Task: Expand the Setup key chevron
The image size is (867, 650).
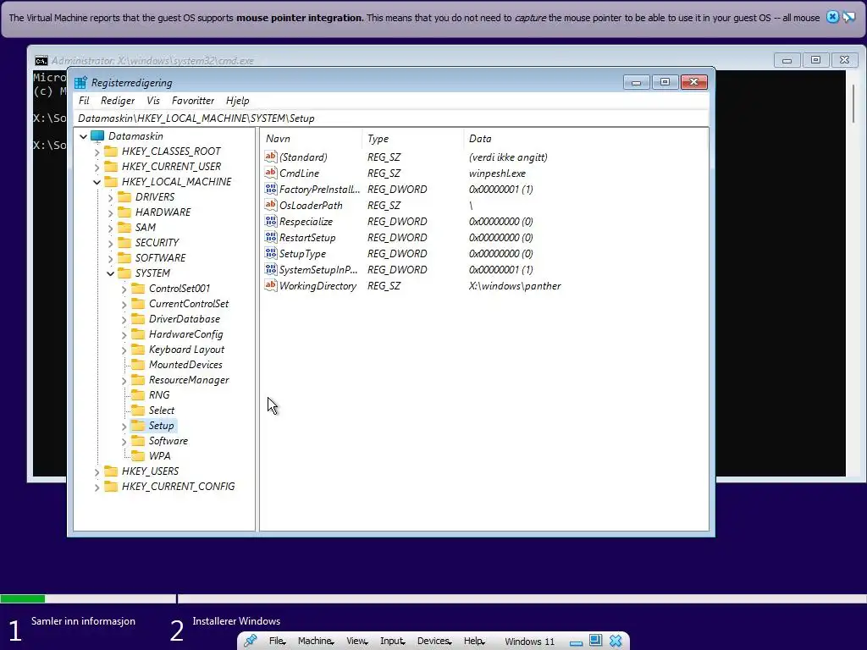Action: pyautogui.click(x=124, y=427)
